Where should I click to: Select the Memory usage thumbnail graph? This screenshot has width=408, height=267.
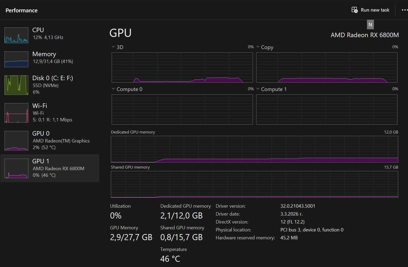pos(16,59)
